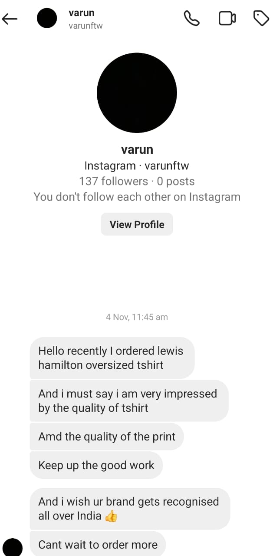Select the 'Hello recently I ordered' message
The image size is (273, 556).
point(112,357)
